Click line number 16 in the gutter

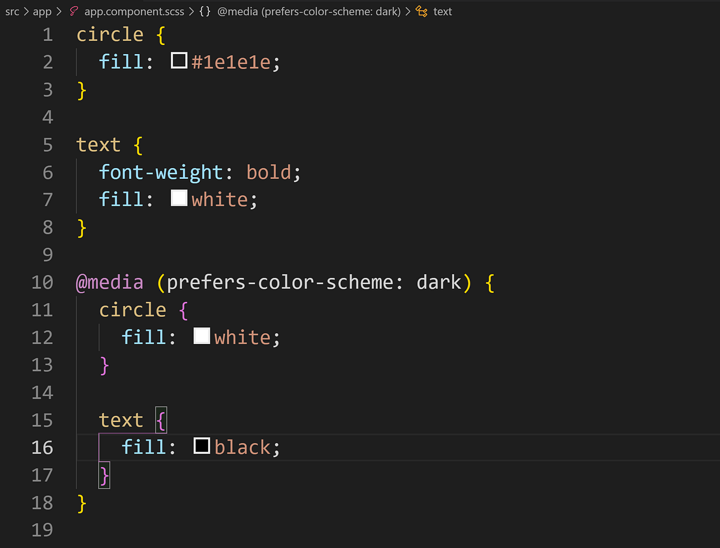click(x=42, y=447)
